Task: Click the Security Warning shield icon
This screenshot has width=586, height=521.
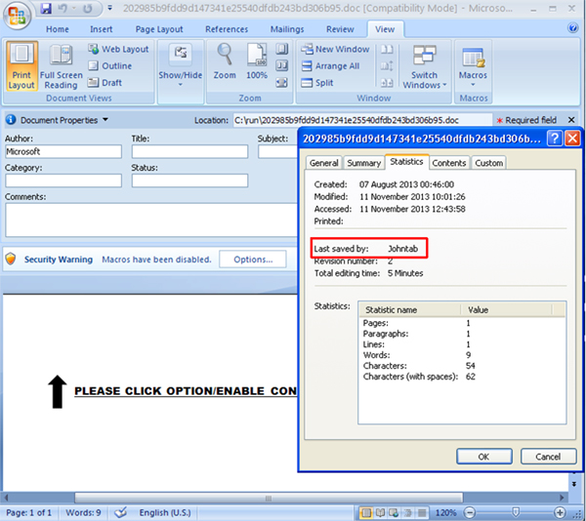Action: point(11,259)
